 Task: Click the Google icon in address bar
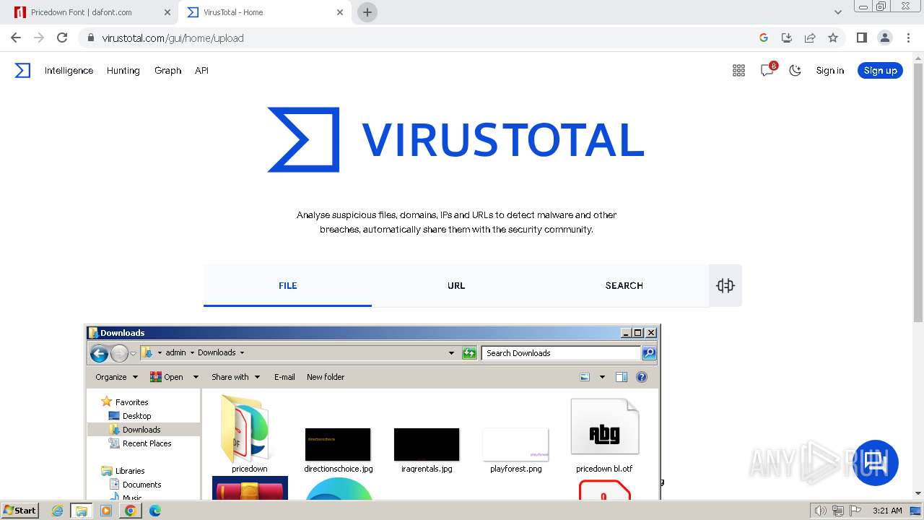[764, 38]
